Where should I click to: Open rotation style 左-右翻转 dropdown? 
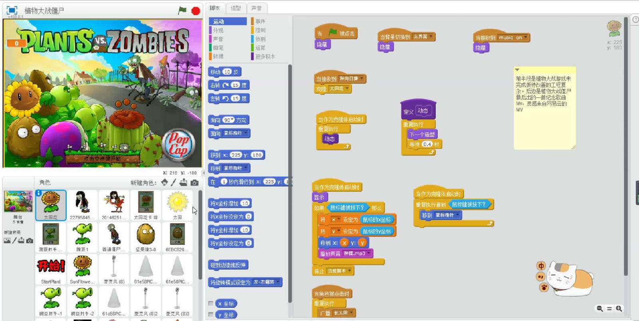(278, 282)
